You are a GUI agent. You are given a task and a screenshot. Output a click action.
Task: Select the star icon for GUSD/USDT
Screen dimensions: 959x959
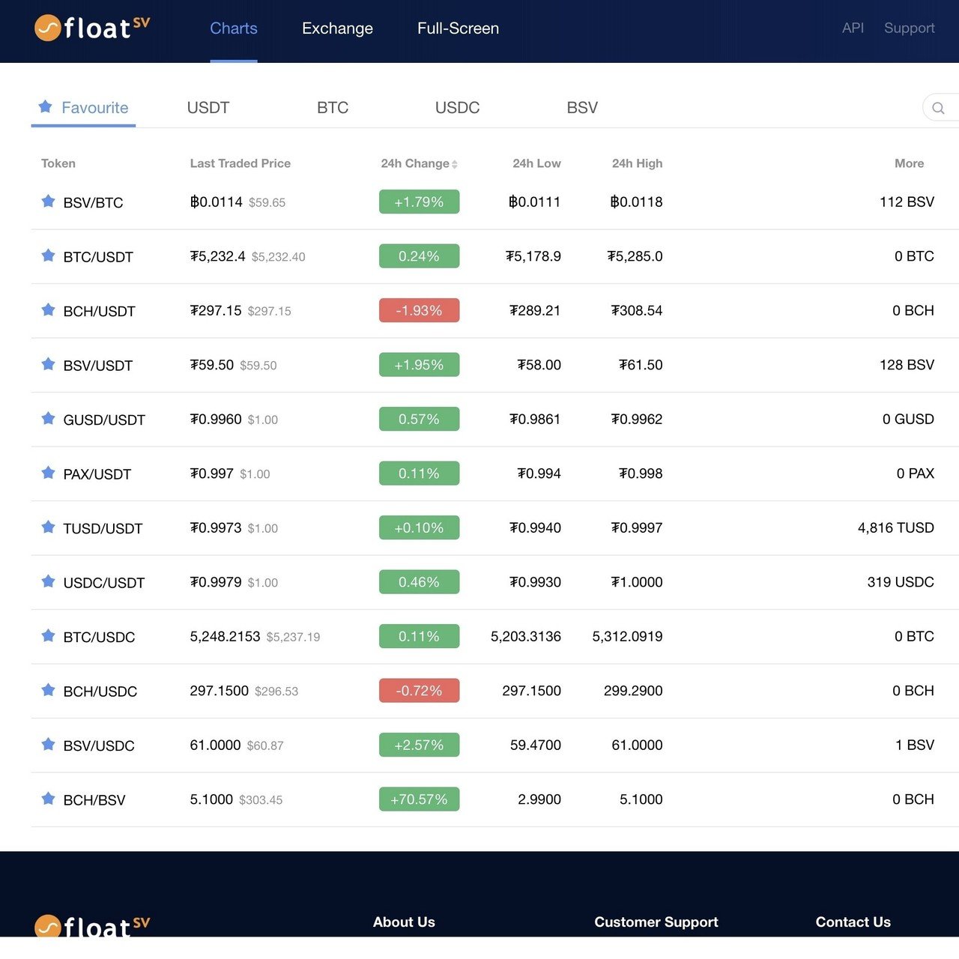tap(49, 419)
